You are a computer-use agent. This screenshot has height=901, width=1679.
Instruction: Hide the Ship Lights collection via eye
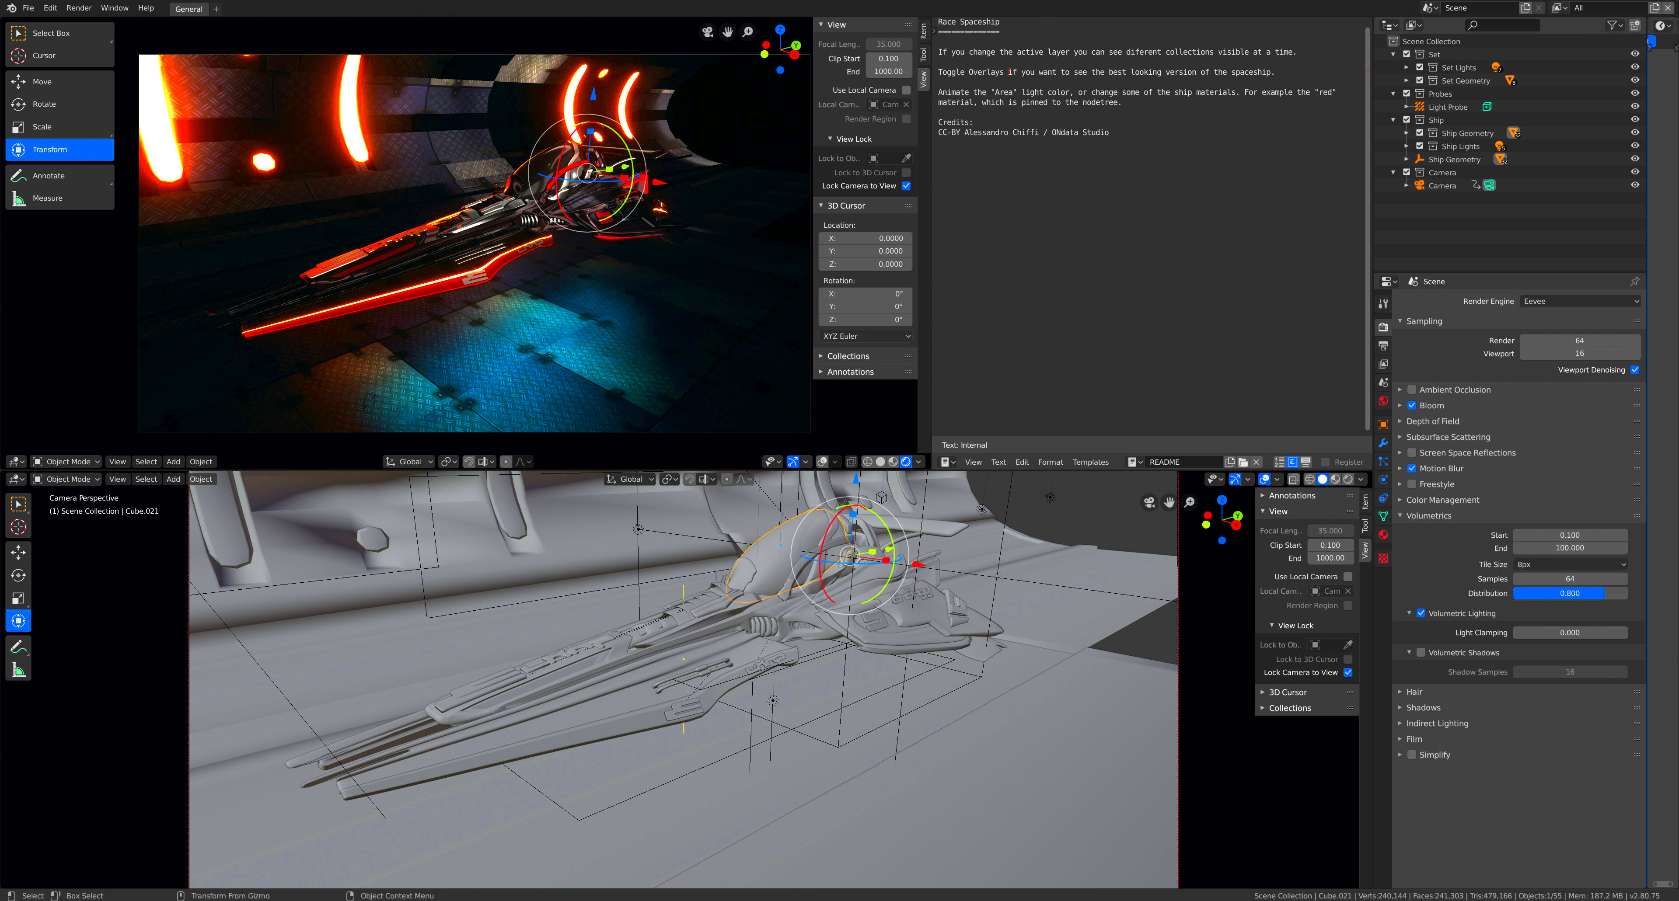[1635, 146]
